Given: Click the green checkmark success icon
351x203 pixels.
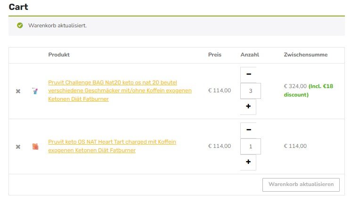Looking at the screenshot, I should pyautogui.click(x=20, y=25).
